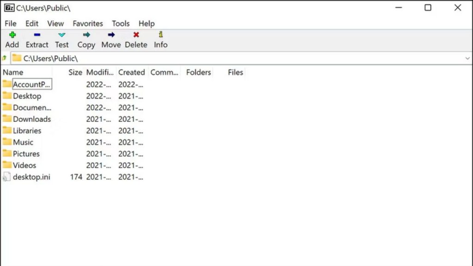
Task: Click the blue minus Extract icon
Action: coord(37,35)
